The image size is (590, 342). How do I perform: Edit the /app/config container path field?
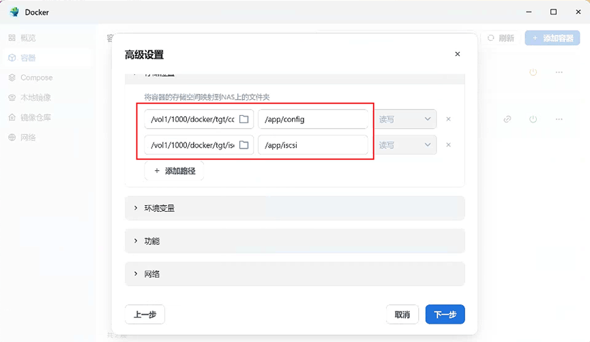[x=312, y=119]
